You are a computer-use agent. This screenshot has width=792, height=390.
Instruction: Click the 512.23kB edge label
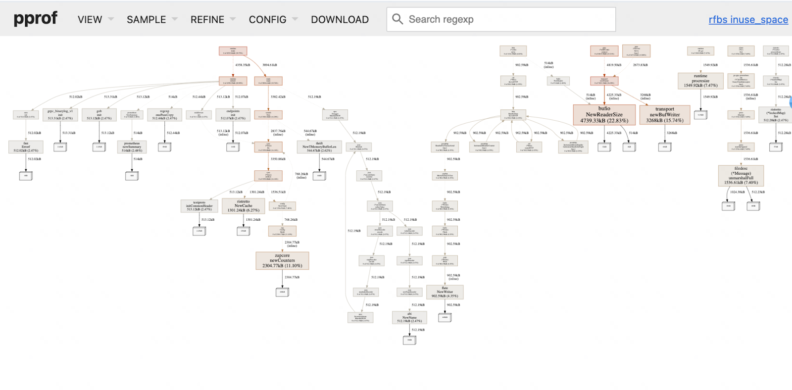tap(758, 192)
